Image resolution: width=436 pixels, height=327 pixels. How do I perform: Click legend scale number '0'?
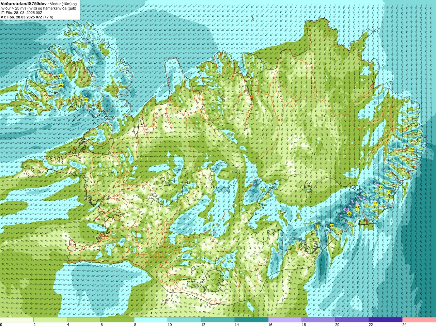(x=1, y=325)
